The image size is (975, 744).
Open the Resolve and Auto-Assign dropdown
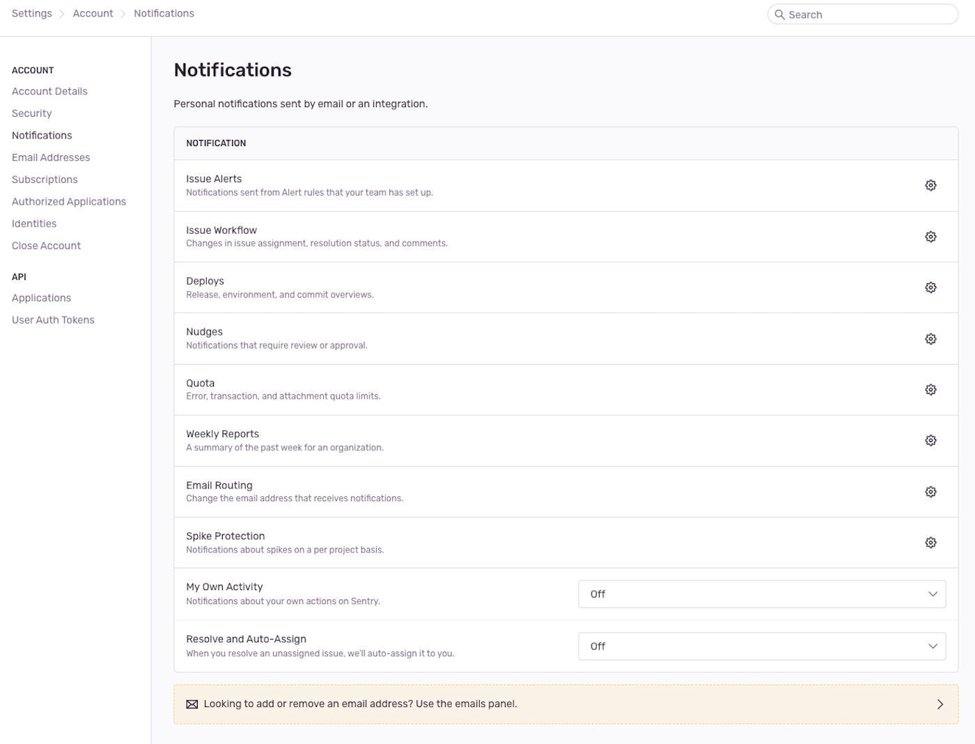[x=762, y=646]
